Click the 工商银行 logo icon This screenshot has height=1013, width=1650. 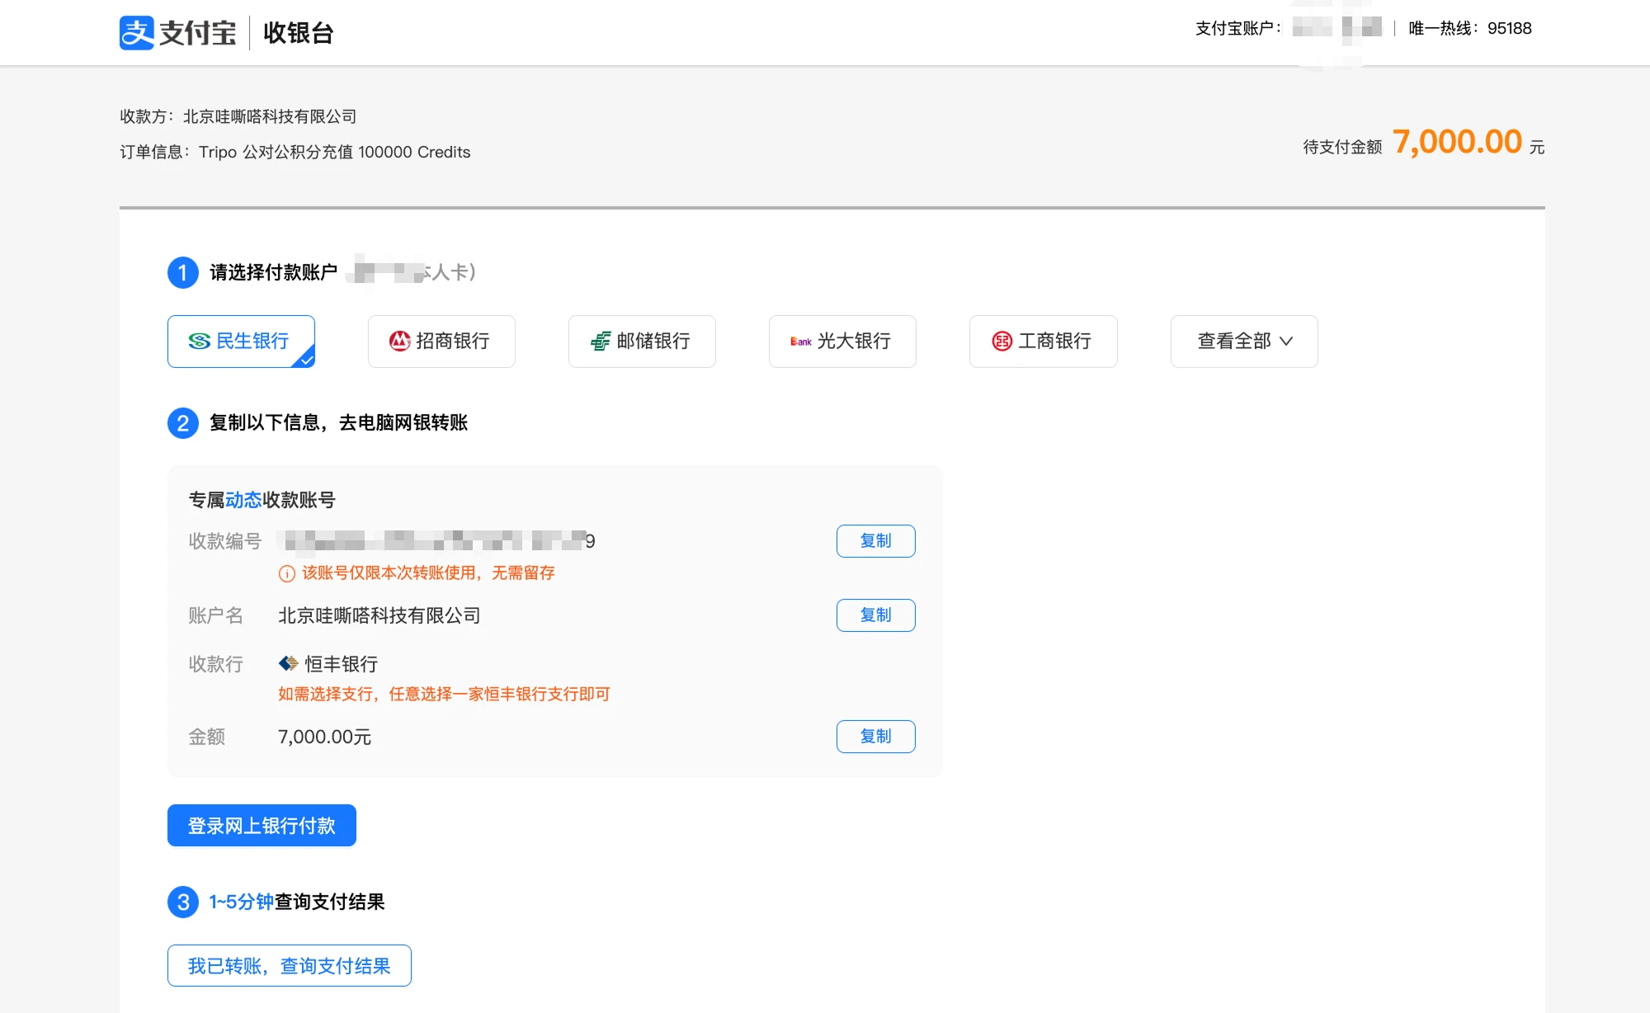click(x=1002, y=342)
